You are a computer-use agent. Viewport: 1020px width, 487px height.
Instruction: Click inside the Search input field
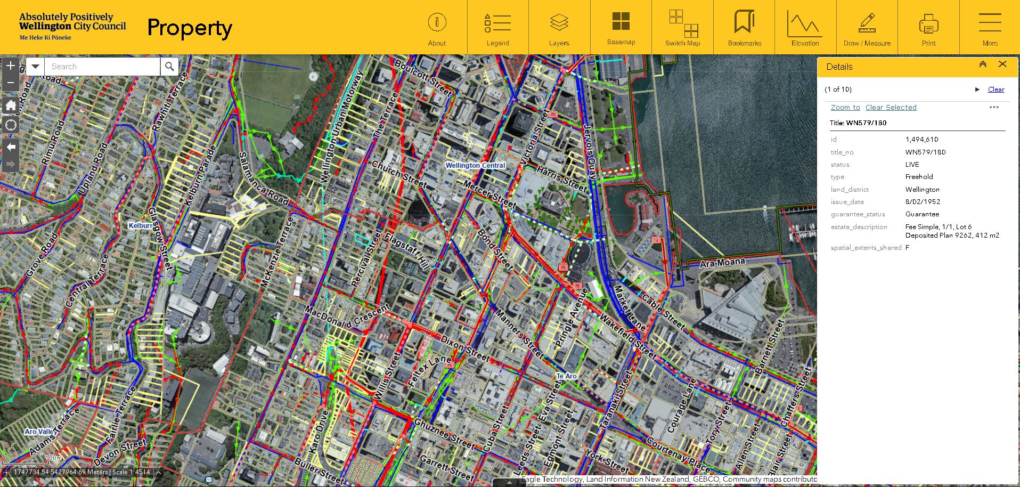[101, 66]
